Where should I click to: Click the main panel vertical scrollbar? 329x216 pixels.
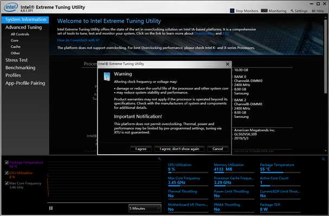click(325, 57)
